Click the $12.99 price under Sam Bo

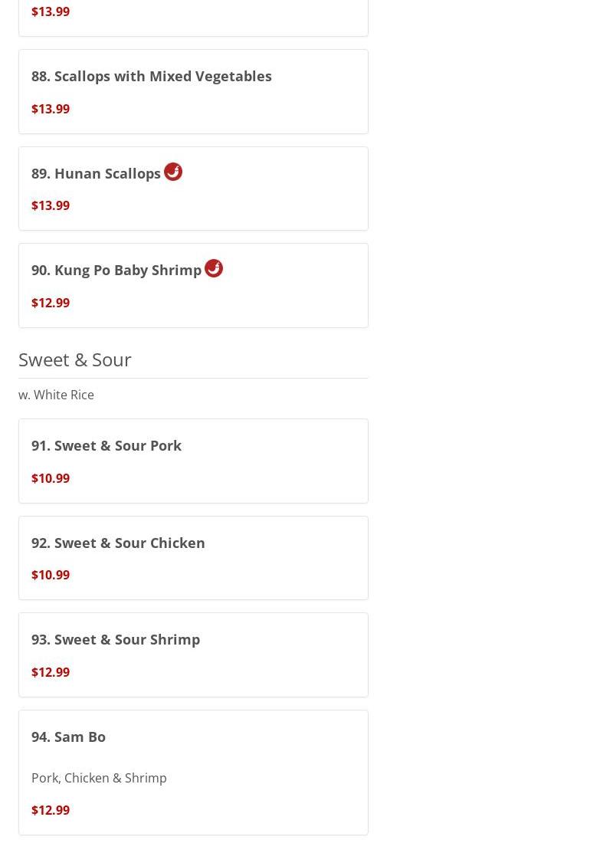pos(51,810)
